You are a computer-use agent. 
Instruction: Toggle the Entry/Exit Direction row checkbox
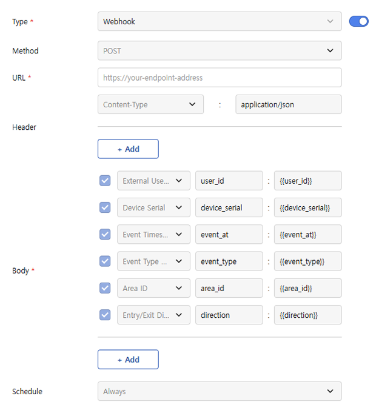105,315
